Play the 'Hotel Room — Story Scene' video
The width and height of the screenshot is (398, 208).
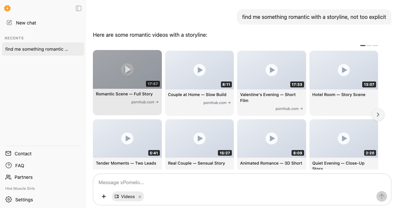344,70
